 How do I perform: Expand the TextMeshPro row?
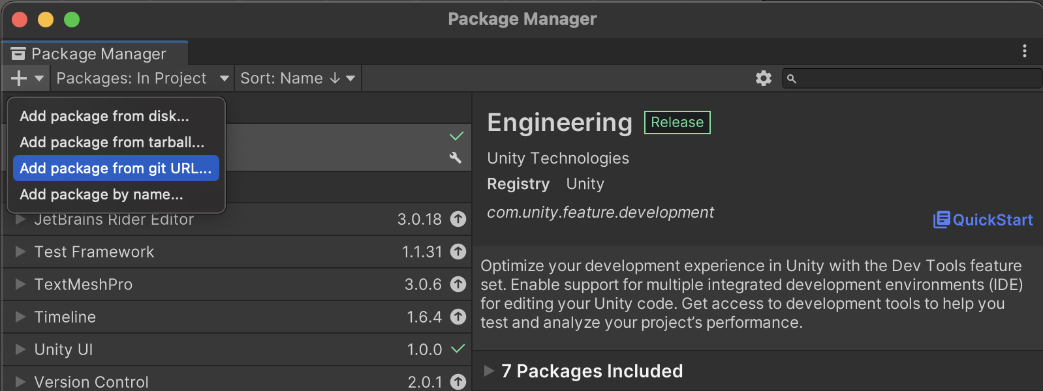(x=20, y=284)
